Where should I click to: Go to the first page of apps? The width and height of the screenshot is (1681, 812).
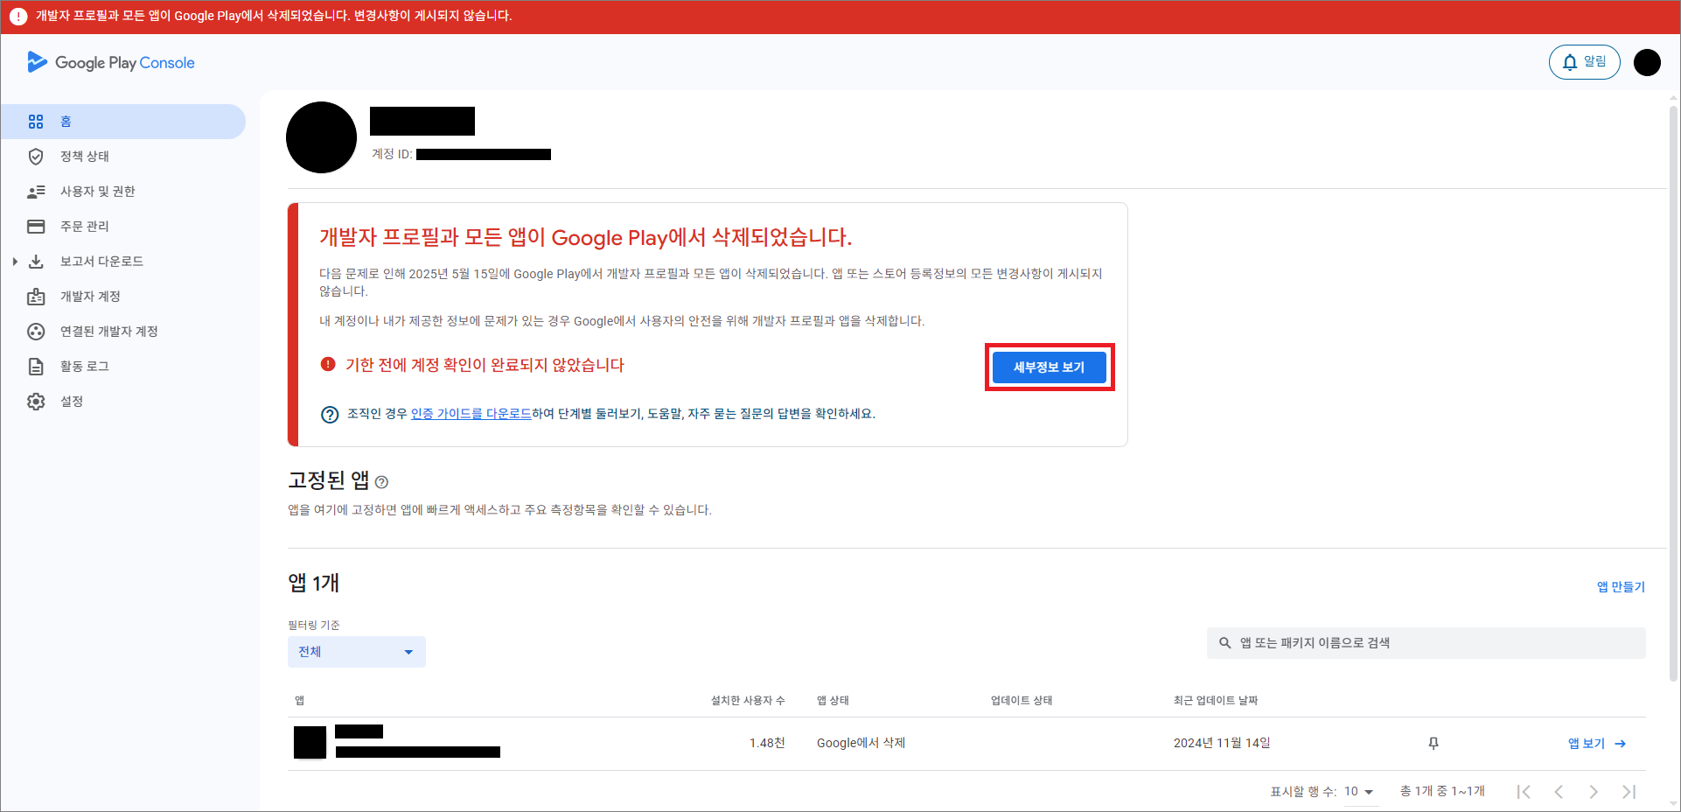tap(1524, 792)
